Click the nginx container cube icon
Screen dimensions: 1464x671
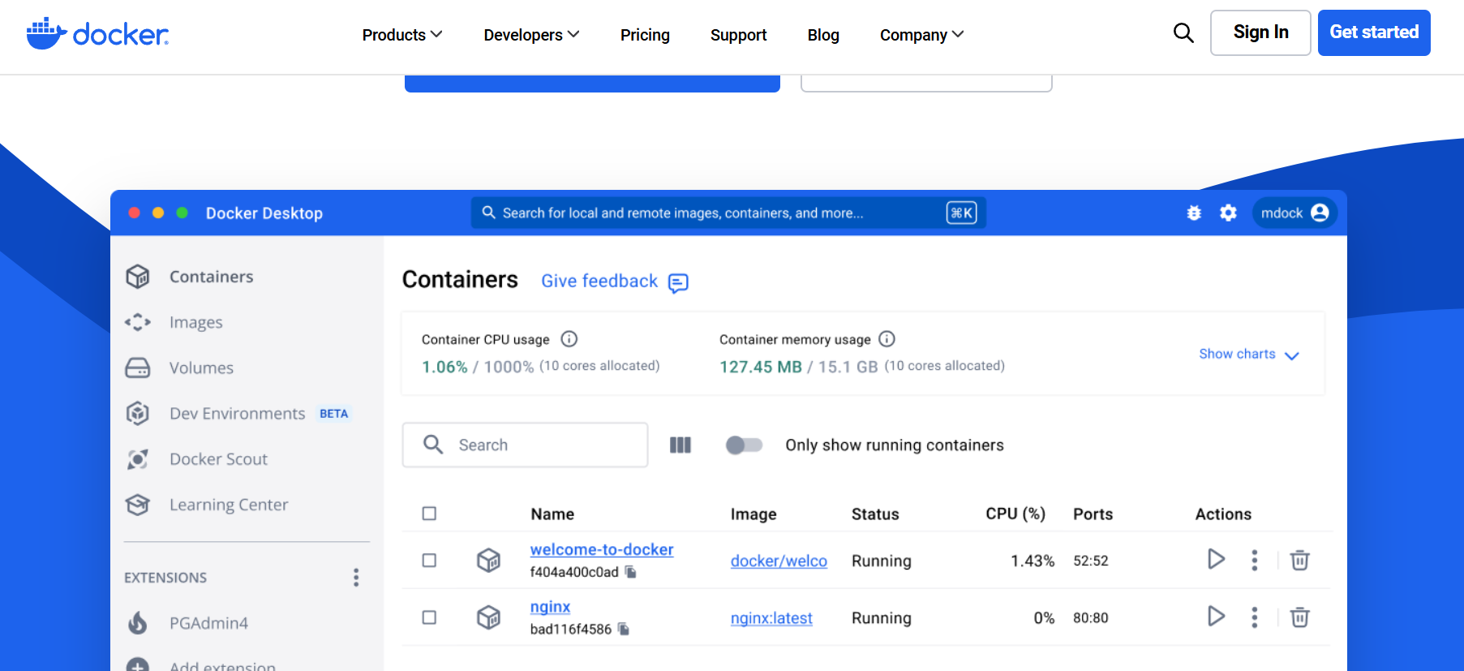(488, 617)
